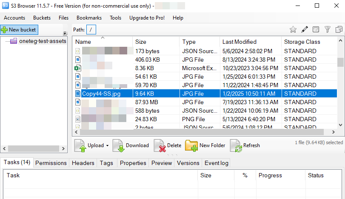Click the square view icon beside the filter
The width and height of the screenshot is (345, 199).
click(x=316, y=29)
